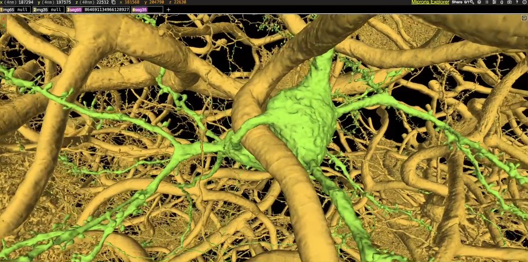The height and width of the screenshot is (262, 528).
Task: Open the settings gear icon
Action: [x=524, y=2]
